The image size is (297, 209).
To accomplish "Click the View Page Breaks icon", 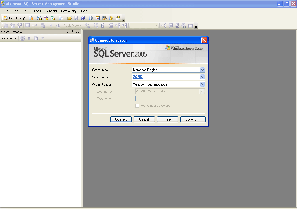I will point(96,26).
